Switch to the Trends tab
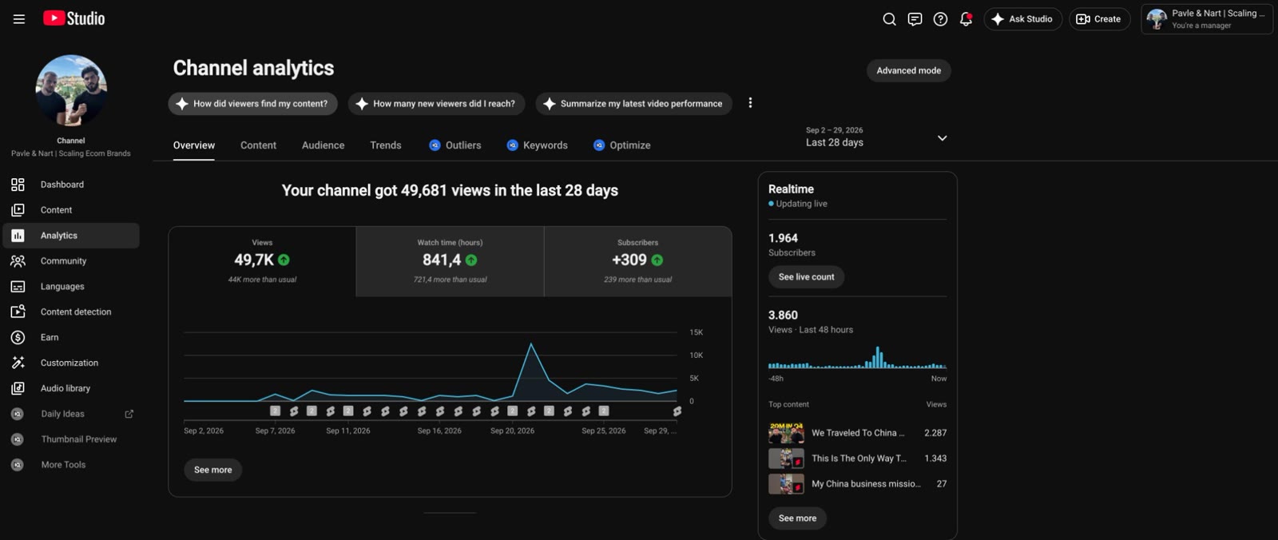This screenshot has height=540, width=1278. click(386, 145)
